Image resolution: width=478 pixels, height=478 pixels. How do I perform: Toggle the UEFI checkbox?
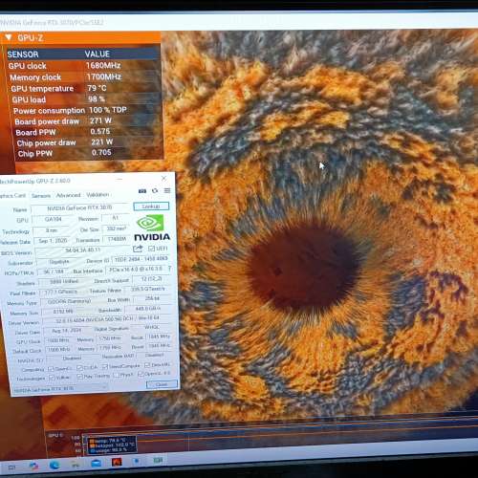151,249
